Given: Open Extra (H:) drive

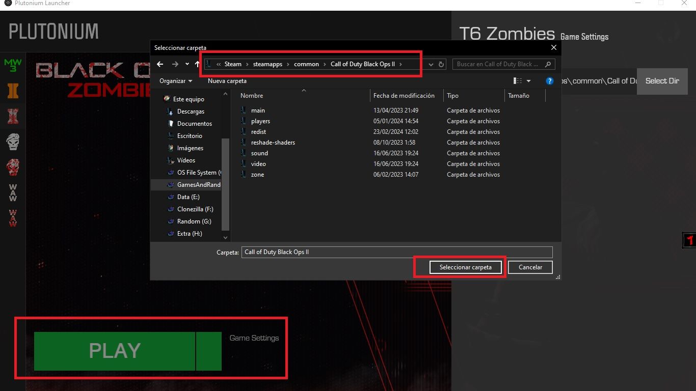Looking at the screenshot, I should click(x=190, y=234).
